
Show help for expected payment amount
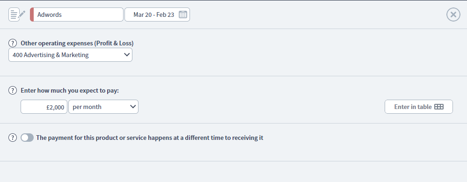[13, 90]
